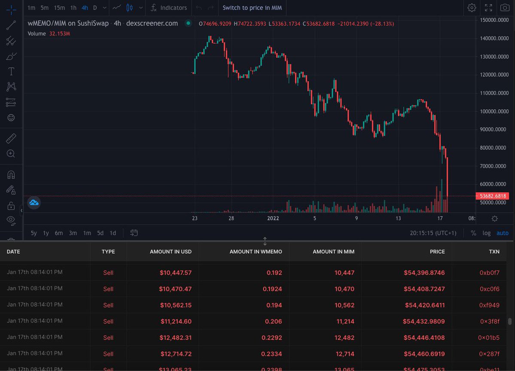
Task: Click the chart and table divider handle
Action: point(265,241)
